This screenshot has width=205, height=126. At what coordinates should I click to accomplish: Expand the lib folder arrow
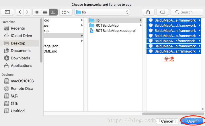point(141,20)
